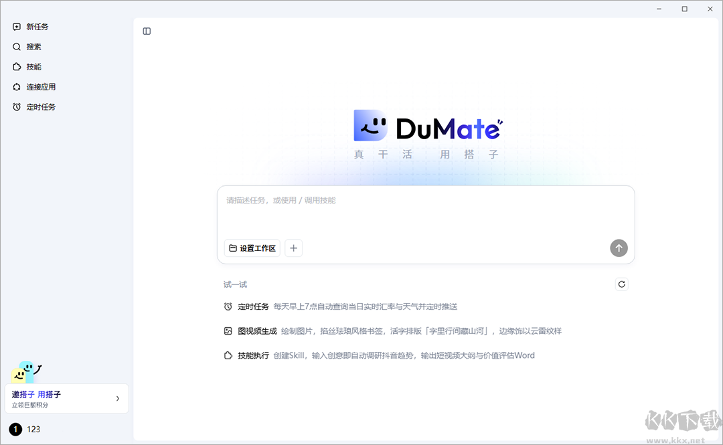Click the folder icon in 设置工作区
The image size is (723, 445).
point(233,248)
